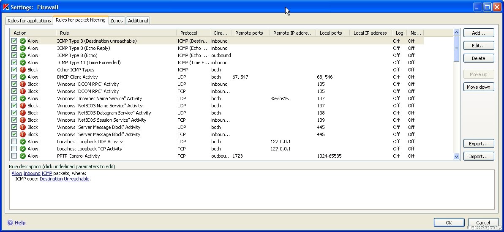Click the Export... button
The width and height of the screenshot is (504, 232).
[x=478, y=144]
